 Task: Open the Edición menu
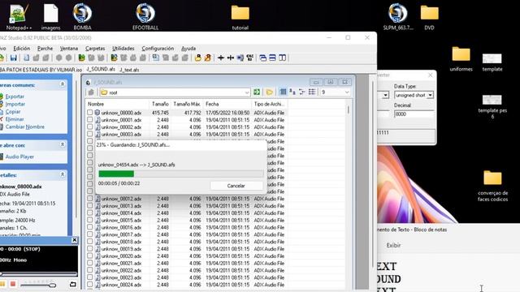(22, 49)
